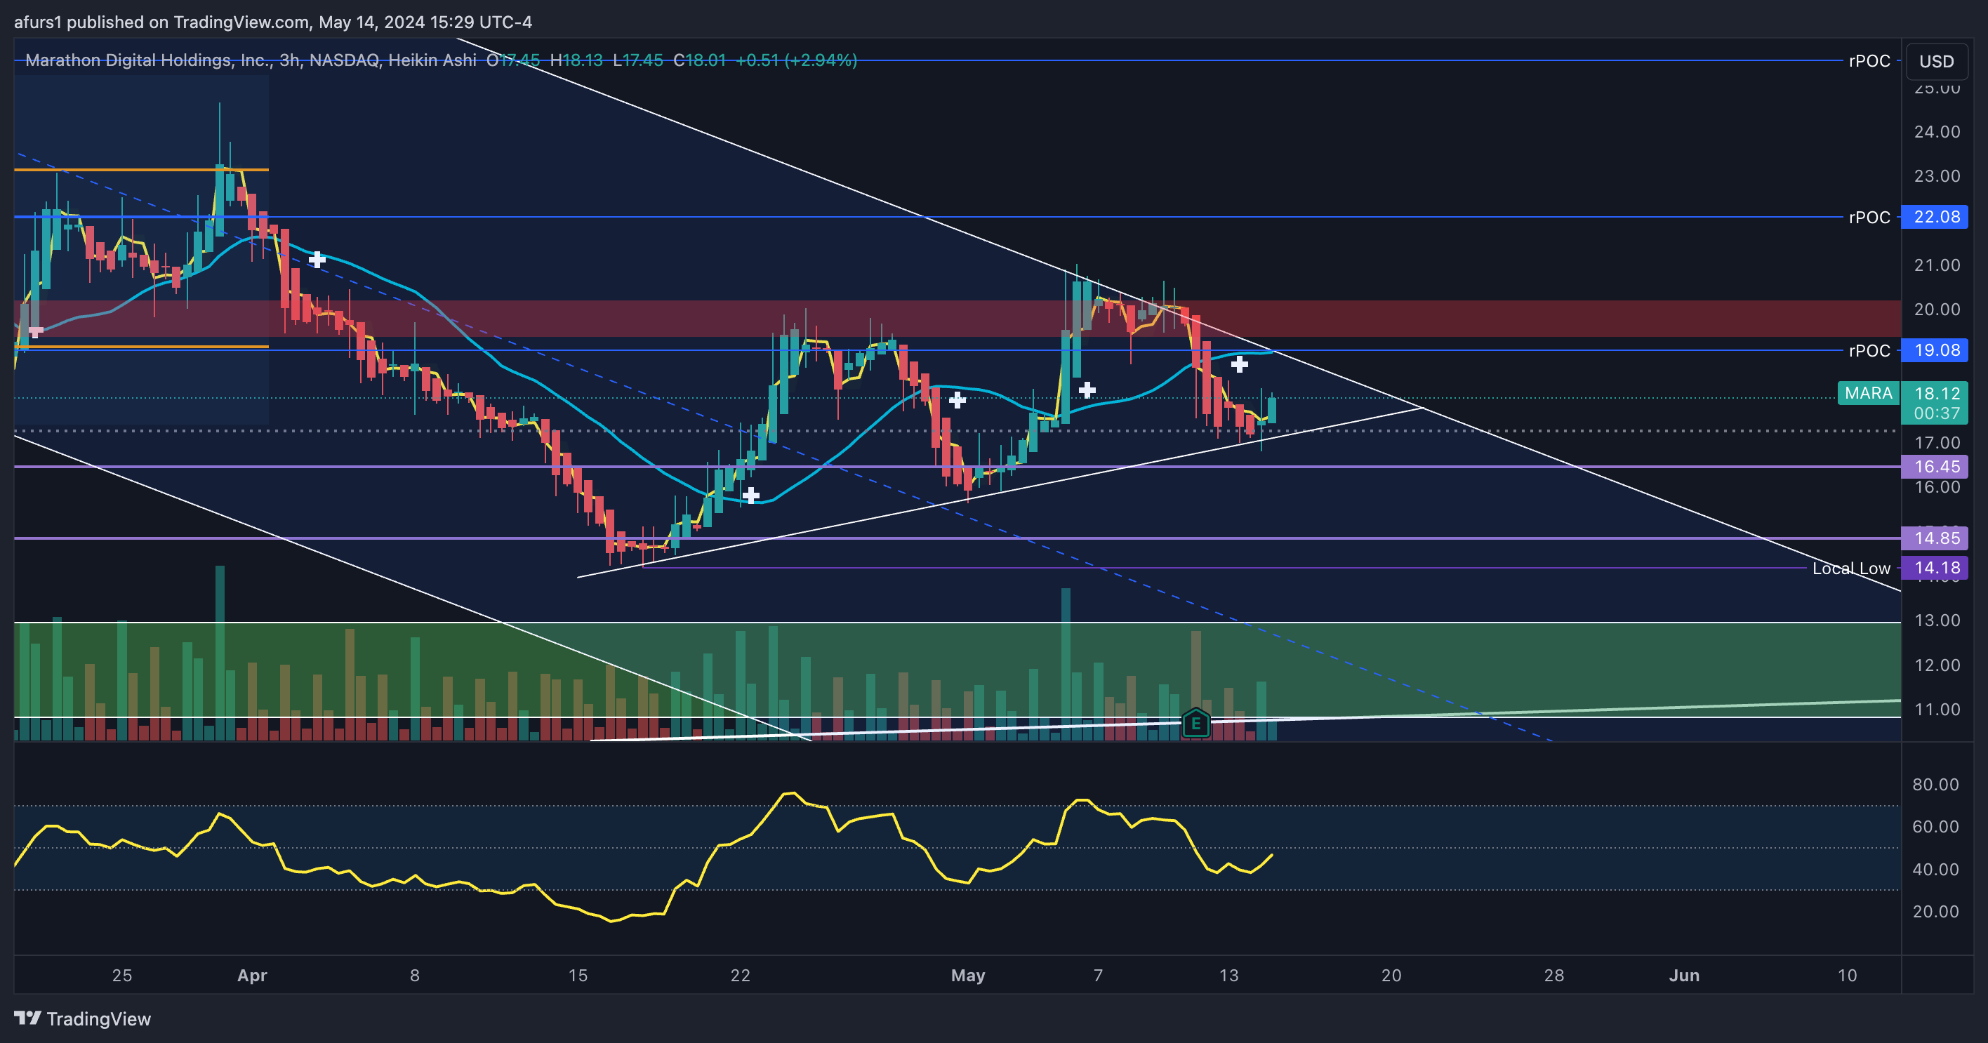Click the Jun date label on time axis
Viewport: 1988px width, 1043px height.
pyautogui.click(x=1684, y=975)
